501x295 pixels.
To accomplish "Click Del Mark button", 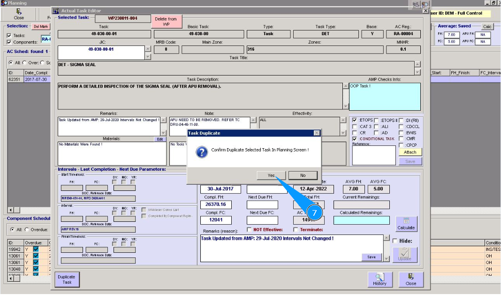I will [x=41, y=27].
